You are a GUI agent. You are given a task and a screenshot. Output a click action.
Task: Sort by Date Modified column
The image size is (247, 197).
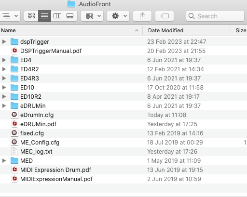coord(186,30)
